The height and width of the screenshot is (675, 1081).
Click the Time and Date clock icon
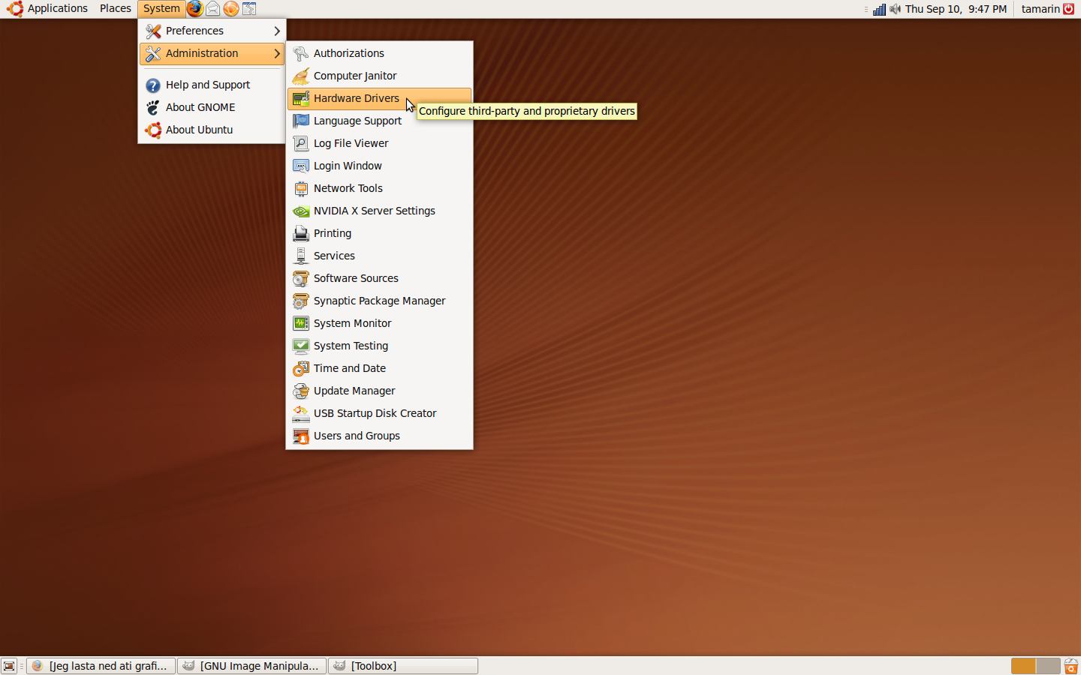click(x=300, y=368)
